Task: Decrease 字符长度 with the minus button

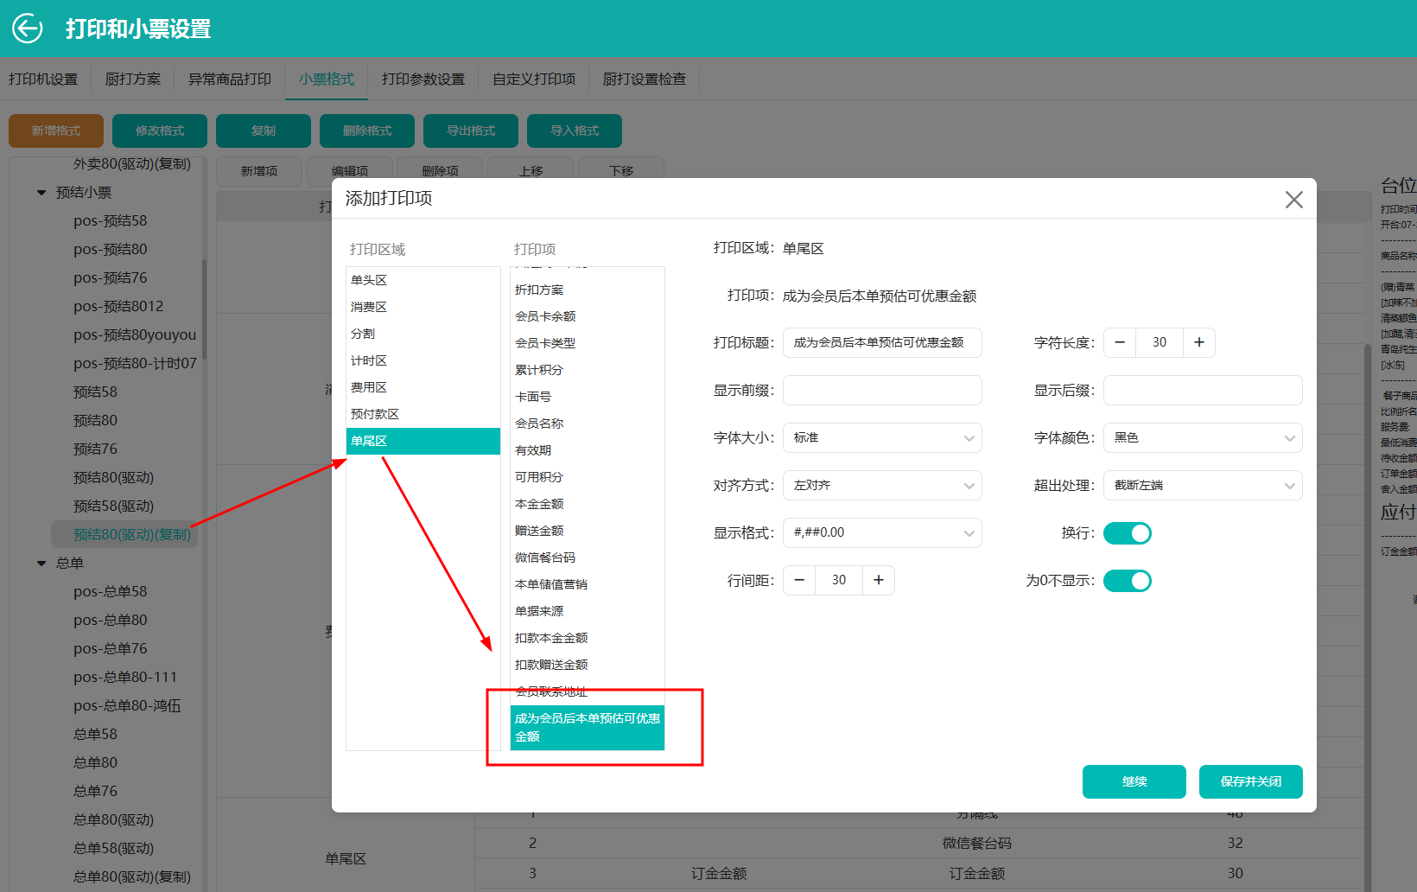Action: (x=1120, y=342)
